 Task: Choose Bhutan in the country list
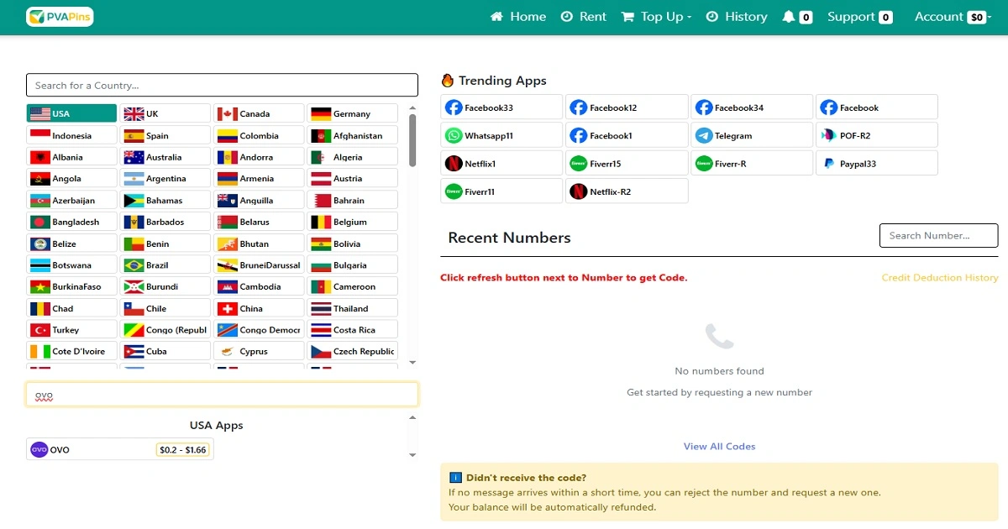(259, 244)
